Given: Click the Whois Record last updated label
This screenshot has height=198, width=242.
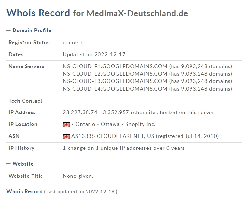Looking at the screenshot, I should click(62, 191).
